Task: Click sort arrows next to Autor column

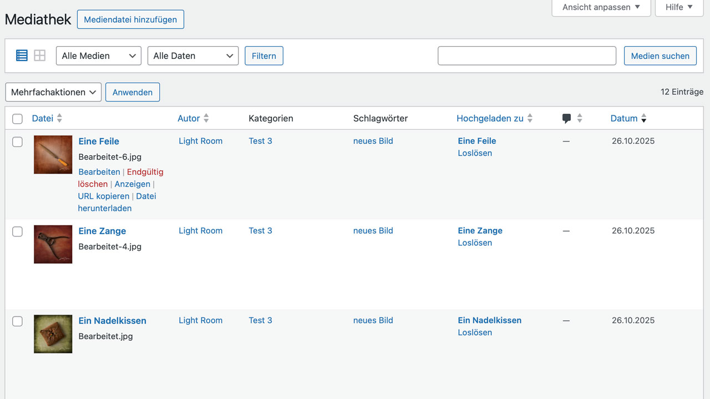Action: [206, 118]
